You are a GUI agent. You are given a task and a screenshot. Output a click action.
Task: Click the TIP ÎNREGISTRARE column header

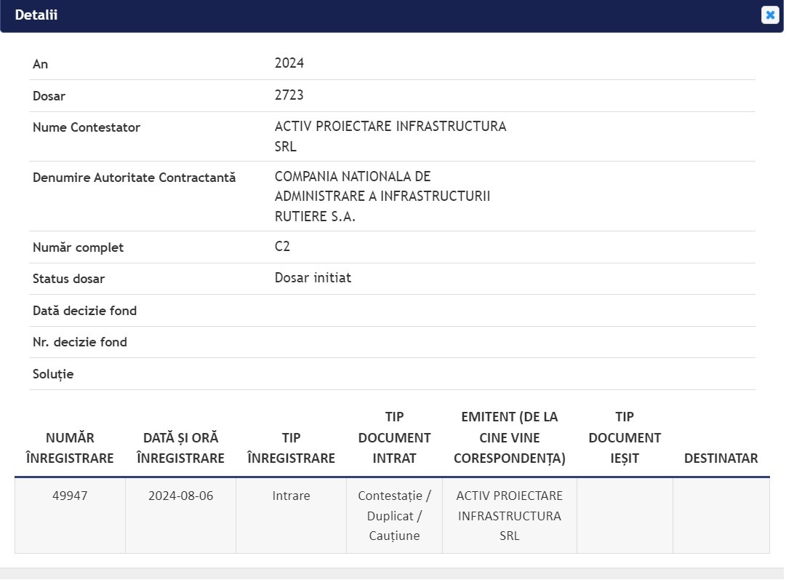coord(292,448)
